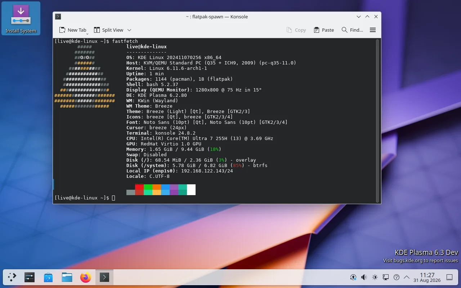Click the bright green top-row color block

point(148,187)
